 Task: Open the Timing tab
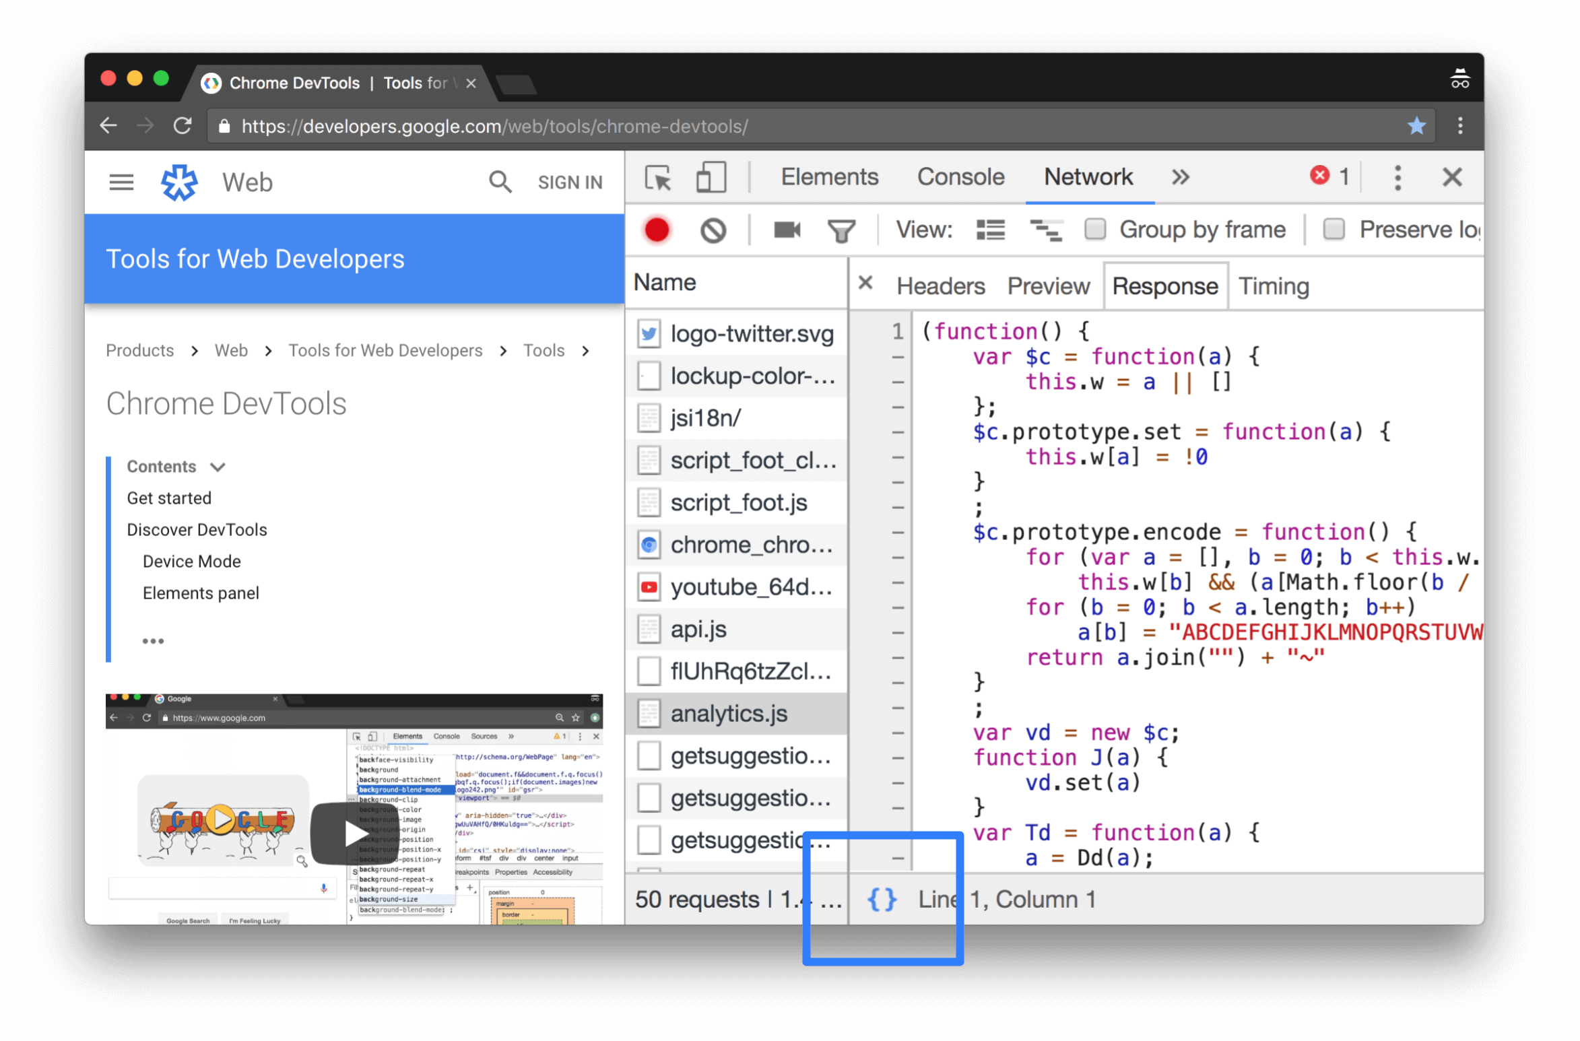click(1274, 285)
